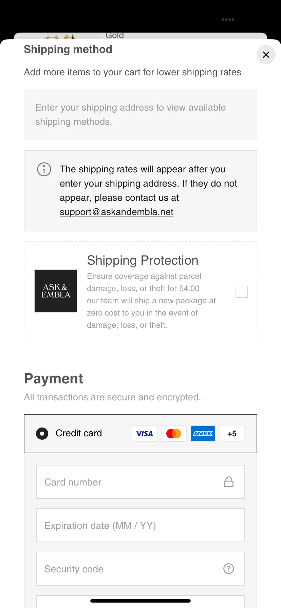
Task: Enable the Shipping Protection checkbox
Action: pos(242,291)
